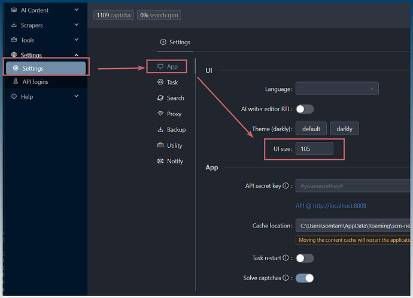
Task: Click the Help info icon in sidebar
Action: pos(14,96)
